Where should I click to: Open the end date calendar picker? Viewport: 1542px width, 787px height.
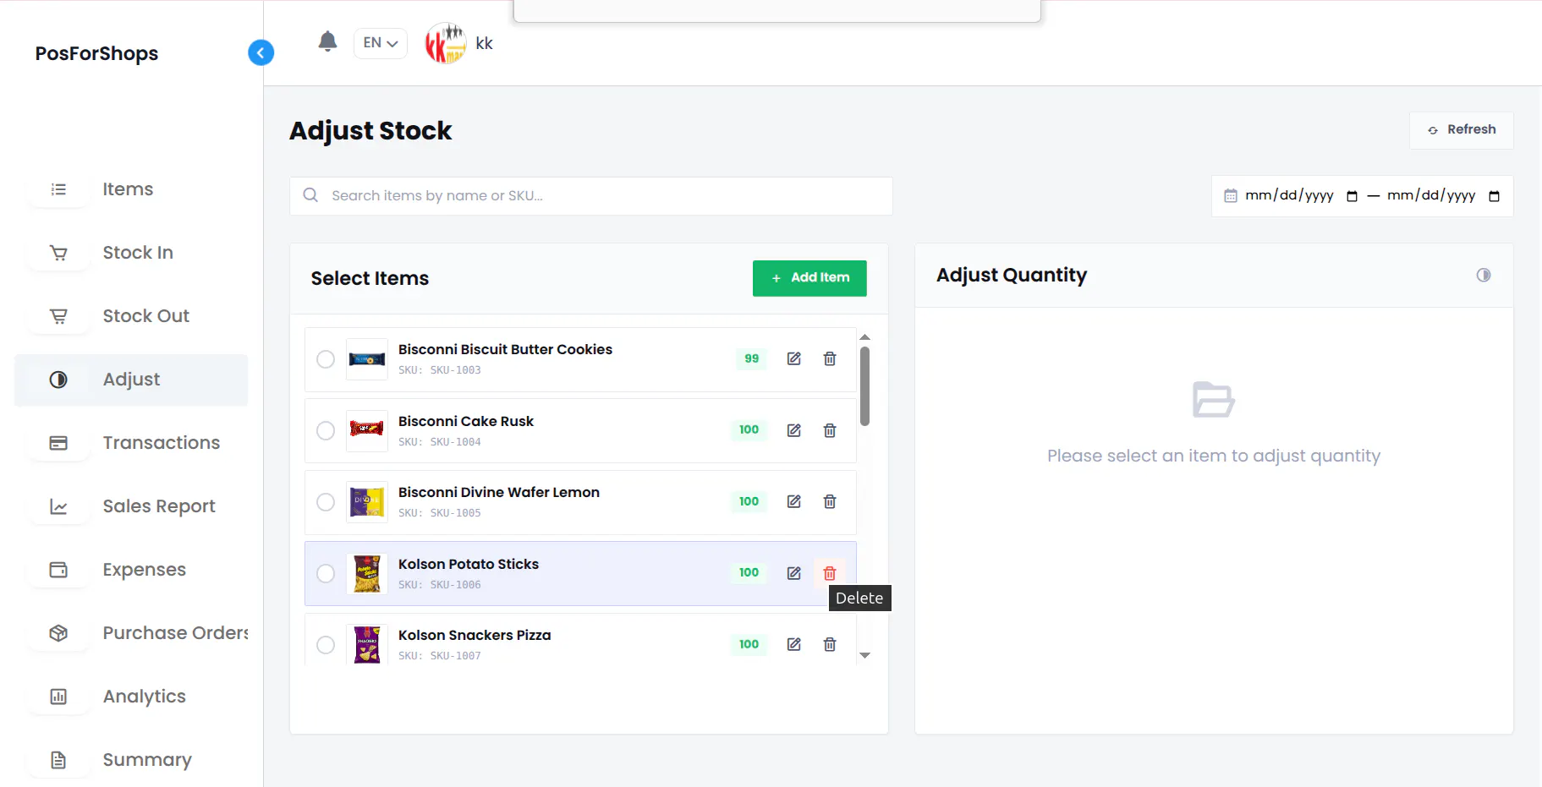1494,196
